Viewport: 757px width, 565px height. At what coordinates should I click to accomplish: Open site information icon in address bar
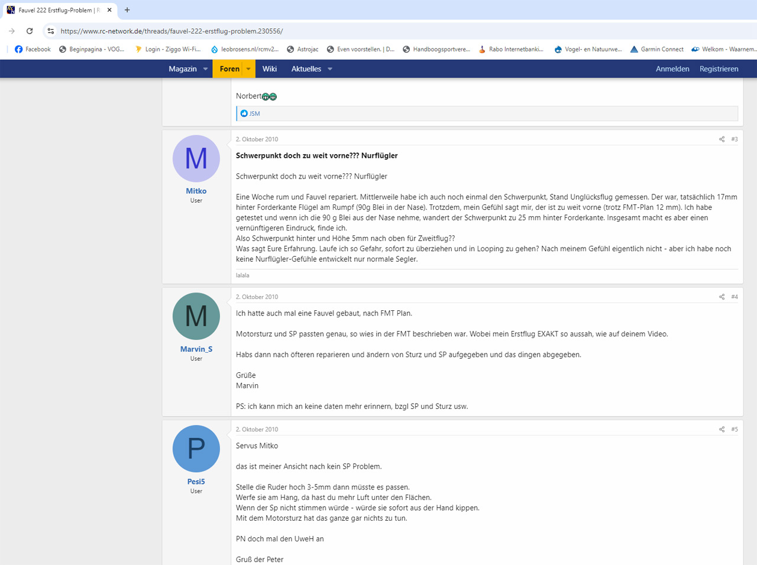[x=51, y=31]
